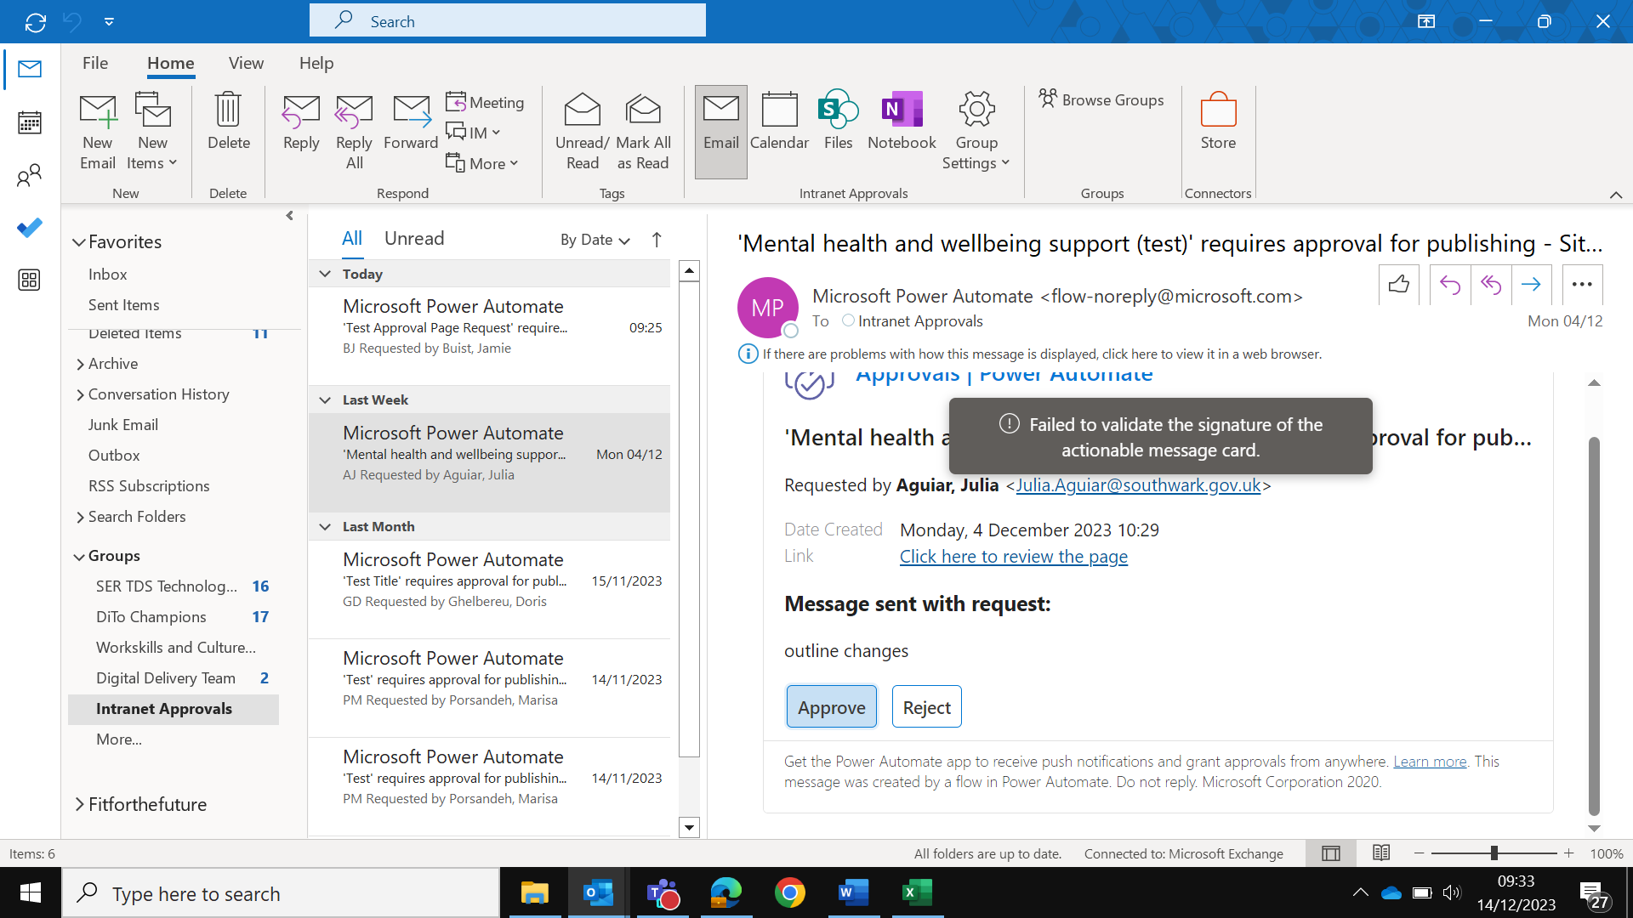Expand Fitforthefuture account
Image resolution: width=1633 pixels, height=918 pixels.
[80, 804]
